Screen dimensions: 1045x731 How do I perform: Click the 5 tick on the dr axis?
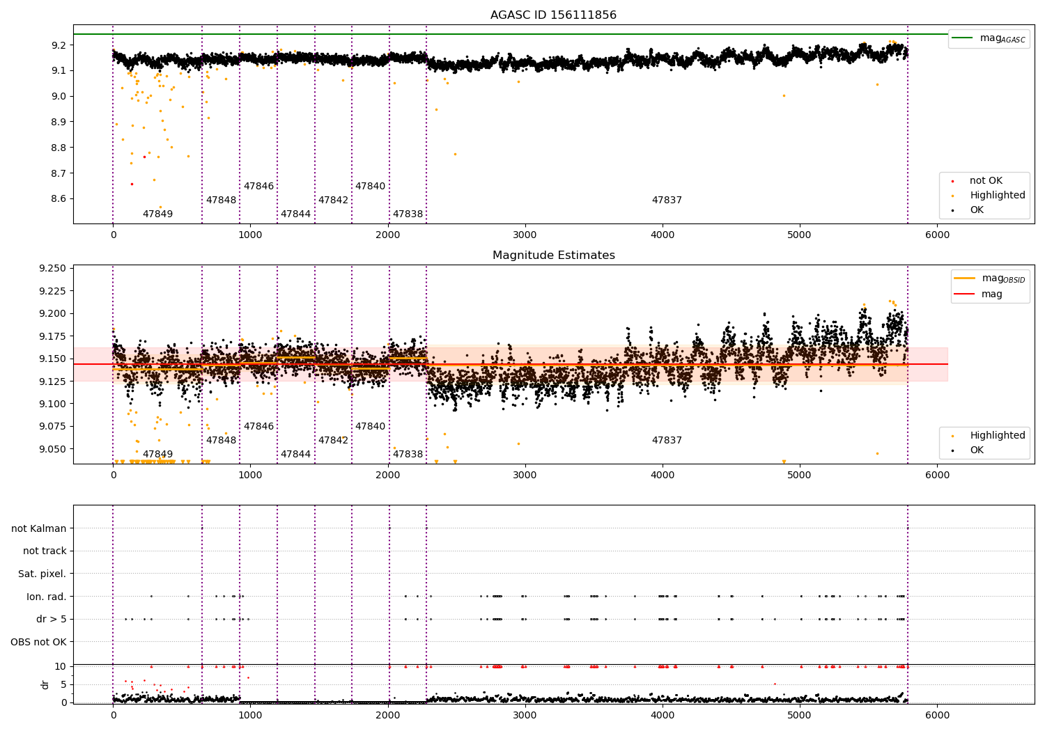[x=63, y=685]
